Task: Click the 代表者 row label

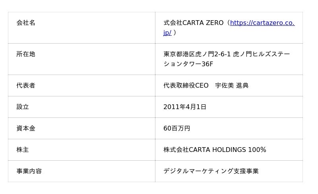Action: [x=26, y=86]
